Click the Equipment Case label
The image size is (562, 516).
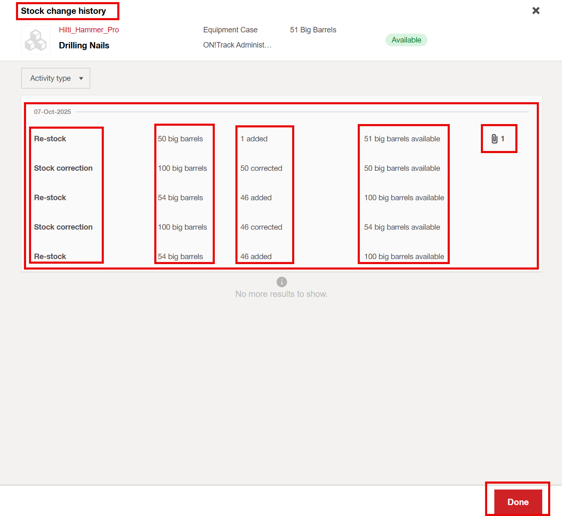click(230, 30)
